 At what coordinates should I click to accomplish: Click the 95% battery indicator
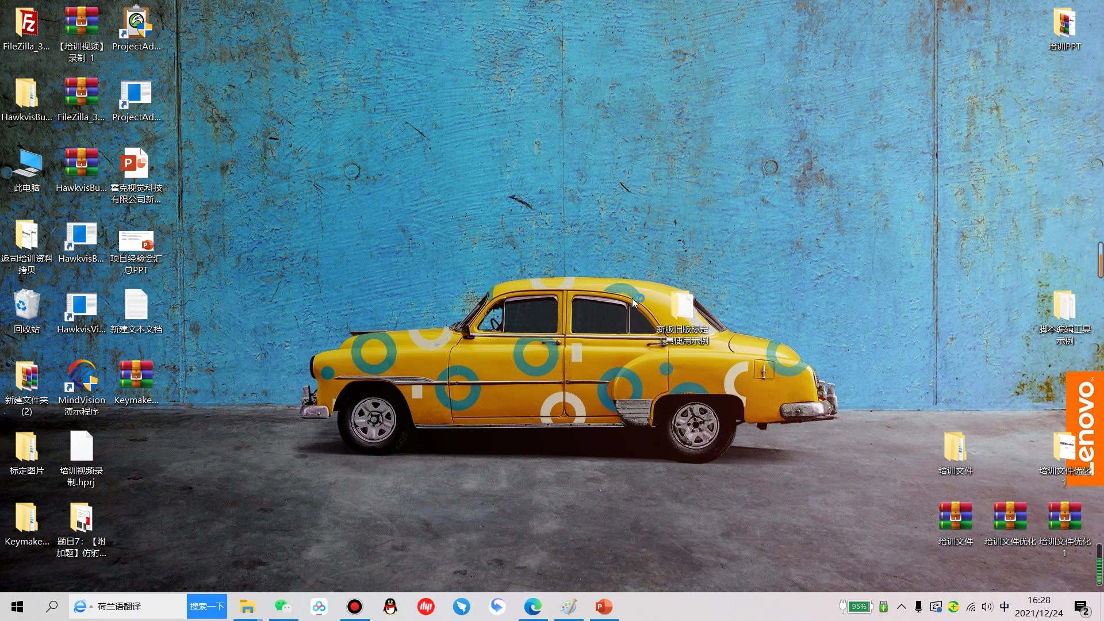856,607
